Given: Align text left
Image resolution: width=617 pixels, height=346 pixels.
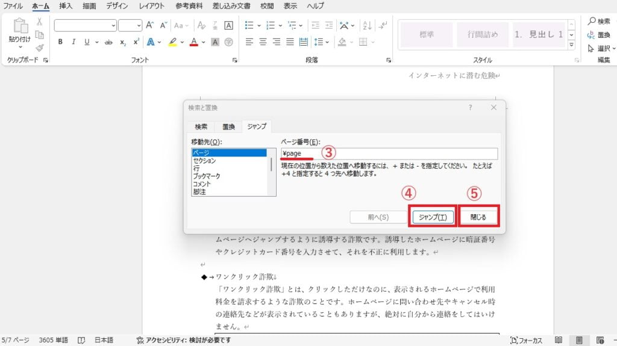Looking at the screenshot, I should click(249, 42).
